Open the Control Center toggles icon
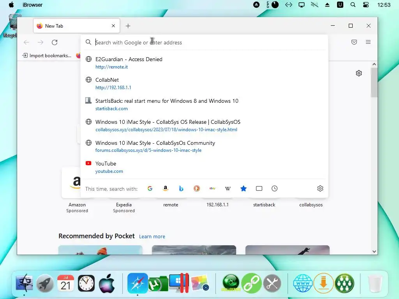 [x=366, y=5]
